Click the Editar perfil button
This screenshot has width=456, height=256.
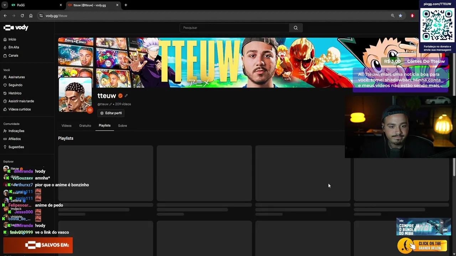pyautogui.click(x=111, y=113)
